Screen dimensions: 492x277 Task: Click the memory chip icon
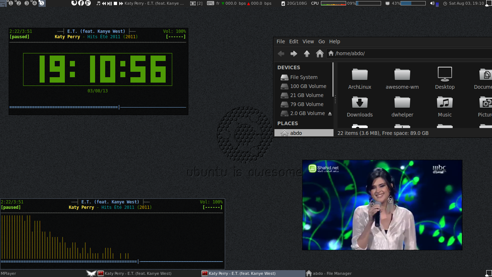click(388, 3)
